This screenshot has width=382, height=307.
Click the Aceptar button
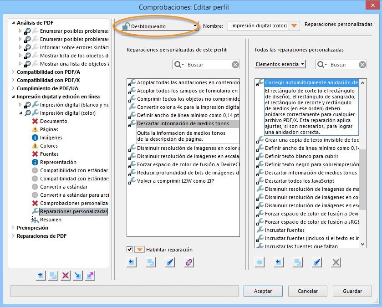tap(263, 291)
